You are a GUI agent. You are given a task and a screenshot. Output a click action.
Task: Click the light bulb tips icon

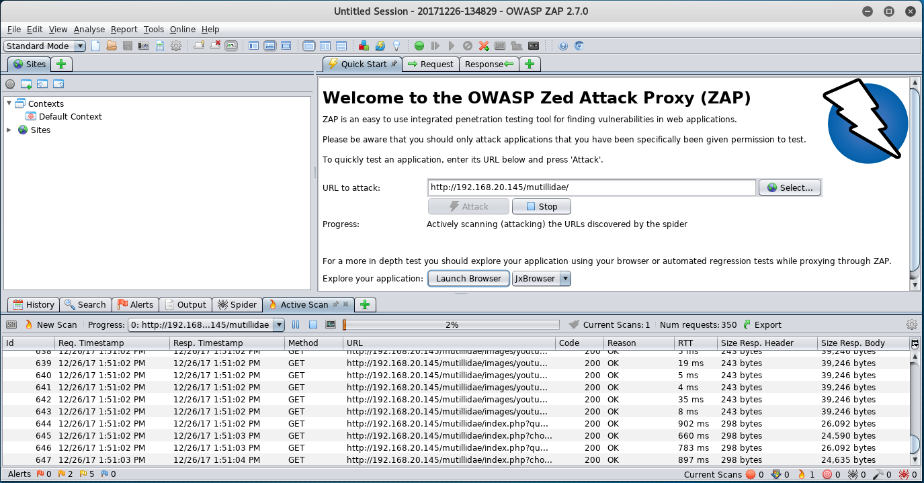pos(396,46)
